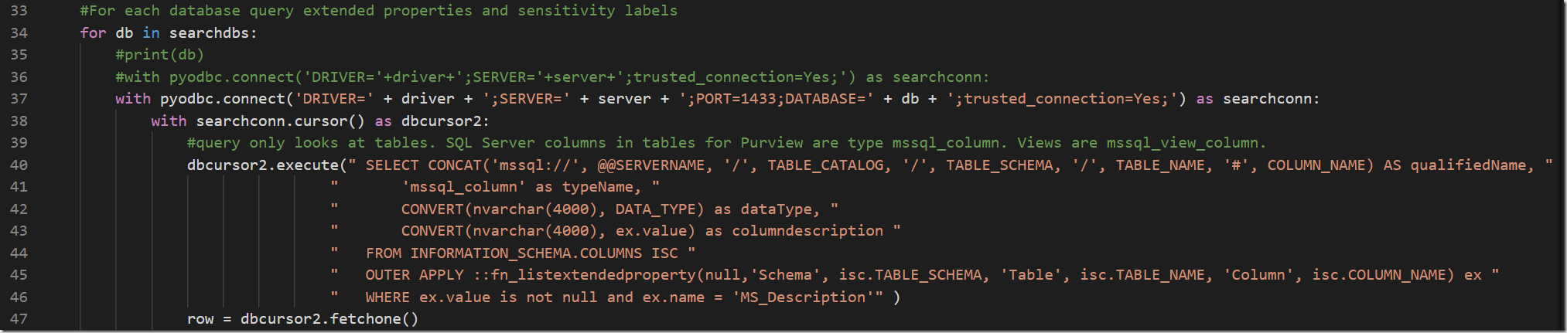Select line number 47 in the gutter
The height and width of the screenshot is (333, 1567).
click(x=19, y=319)
